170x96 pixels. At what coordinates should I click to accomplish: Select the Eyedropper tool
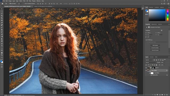(x=2, y=23)
